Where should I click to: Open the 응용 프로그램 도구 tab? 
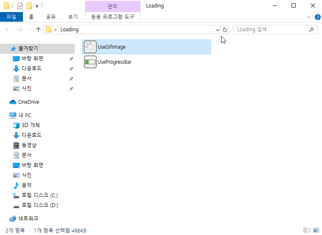(113, 17)
